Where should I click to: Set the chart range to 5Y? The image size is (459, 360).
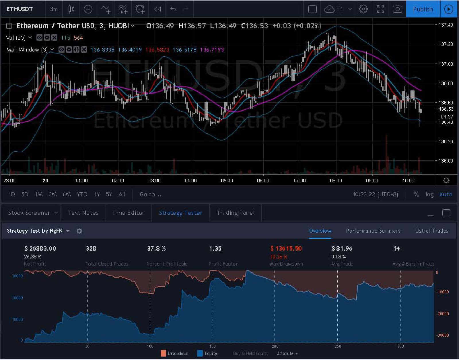click(109, 194)
